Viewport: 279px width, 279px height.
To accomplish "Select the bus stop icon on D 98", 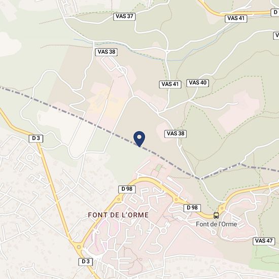I will coord(216,216).
